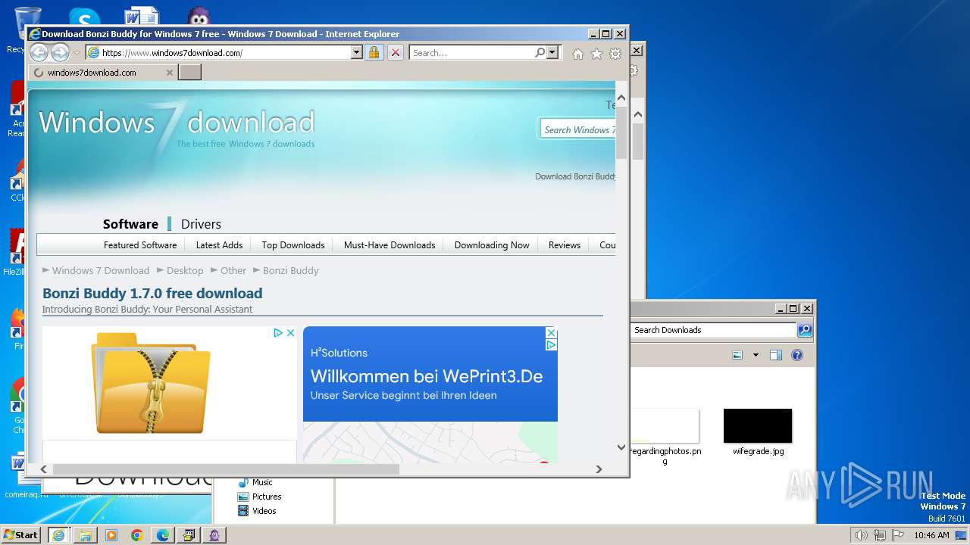The width and height of the screenshot is (970, 545).
Task: Click Willkommen bei WePrint3.De ad headline
Action: [x=427, y=376]
